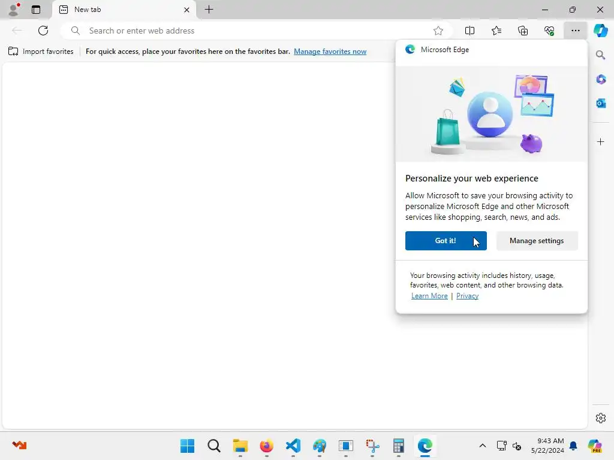
Task: Open the volume muted tray icon
Action: click(x=517, y=446)
